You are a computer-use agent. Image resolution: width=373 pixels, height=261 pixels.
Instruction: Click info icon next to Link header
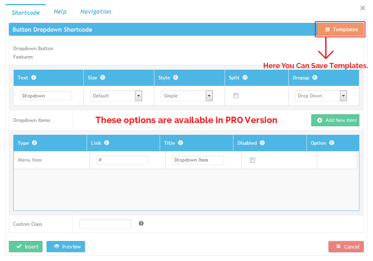107,143
